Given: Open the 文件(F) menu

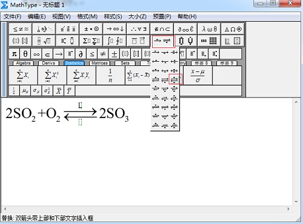Looking at the screenshot, I should [12, 16].
